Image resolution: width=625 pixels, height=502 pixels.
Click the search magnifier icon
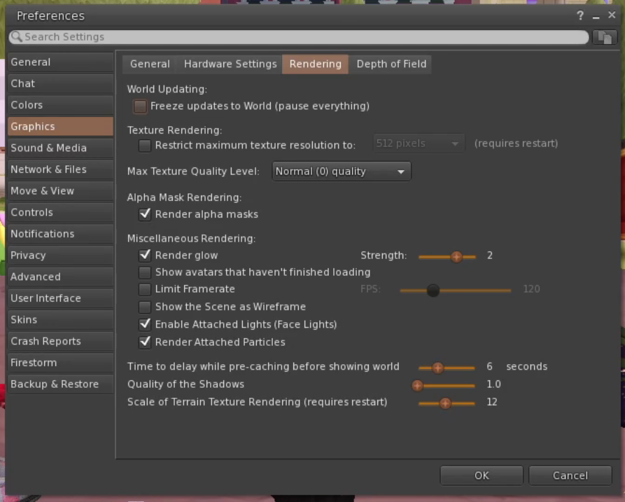[x=16, y=36]
